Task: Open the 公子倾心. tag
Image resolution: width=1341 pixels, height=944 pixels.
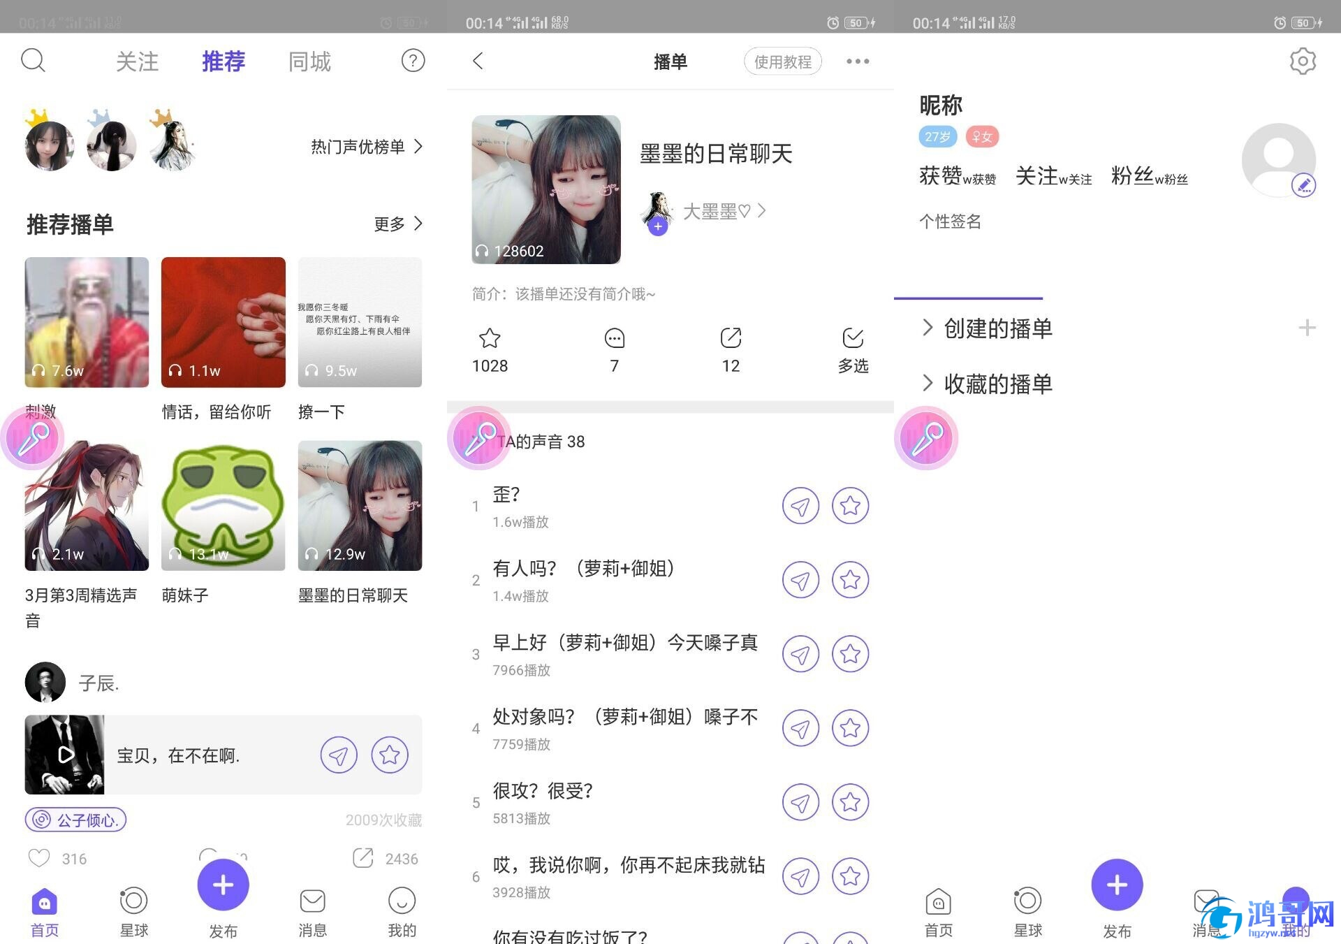Action: coord(75,820)
